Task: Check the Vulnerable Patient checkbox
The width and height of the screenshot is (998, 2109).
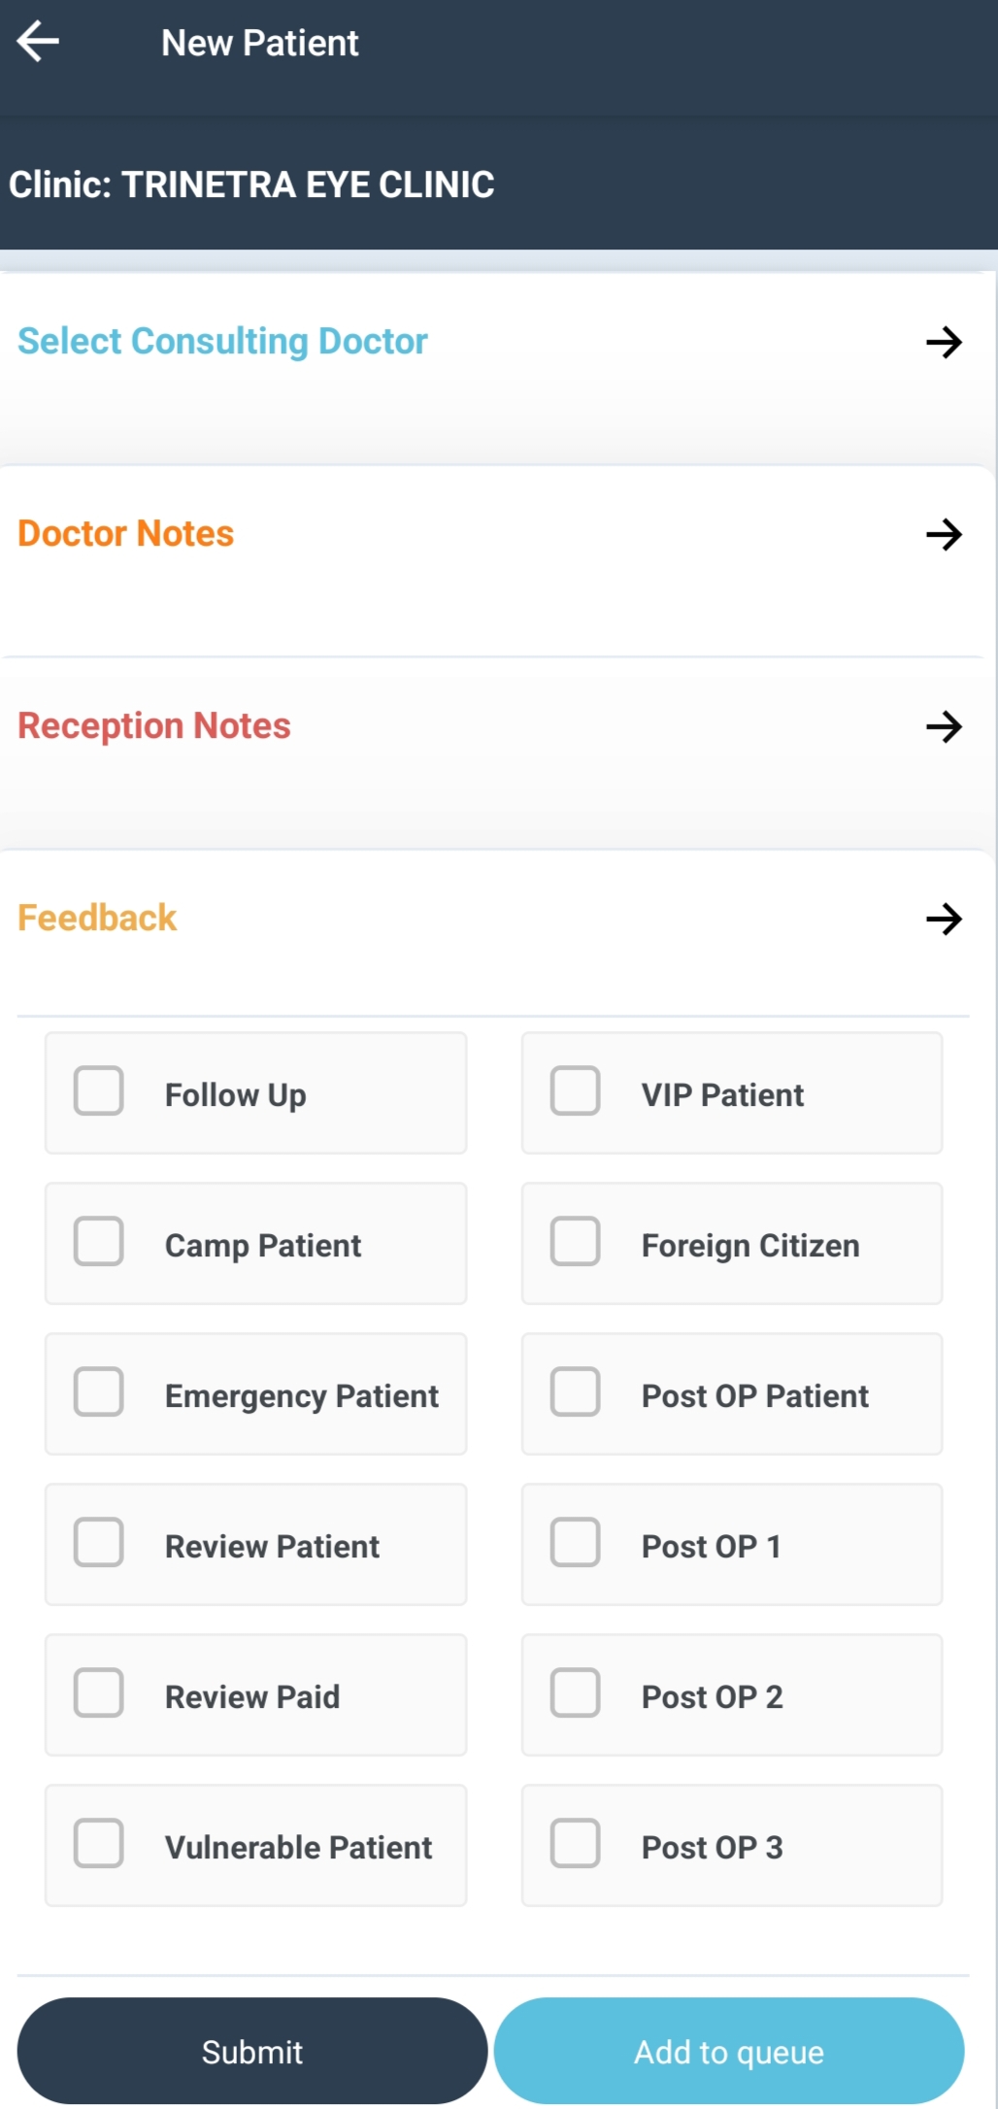Action: (x=99, y=1843)
